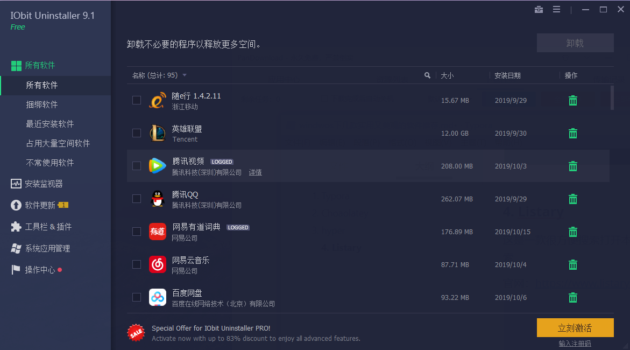The image size is (630, 350).
Task: Click the green grid icon beside 所有软件
Action: click(x=16, y=66)
